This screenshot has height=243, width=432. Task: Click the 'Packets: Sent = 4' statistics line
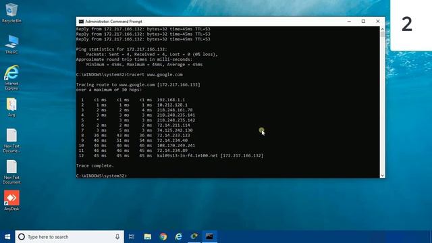click(152, 54)
